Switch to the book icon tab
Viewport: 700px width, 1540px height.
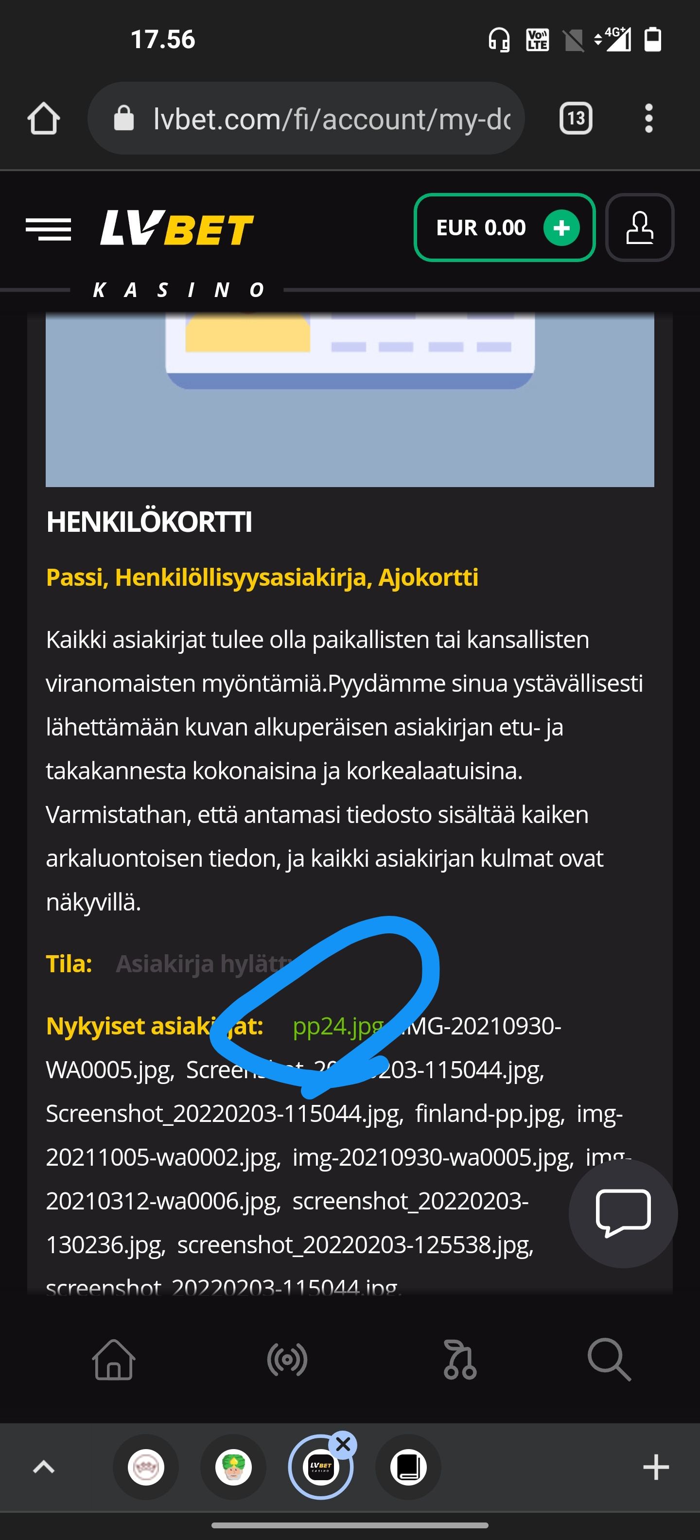pyautogui.click(x=408, y=1467)
